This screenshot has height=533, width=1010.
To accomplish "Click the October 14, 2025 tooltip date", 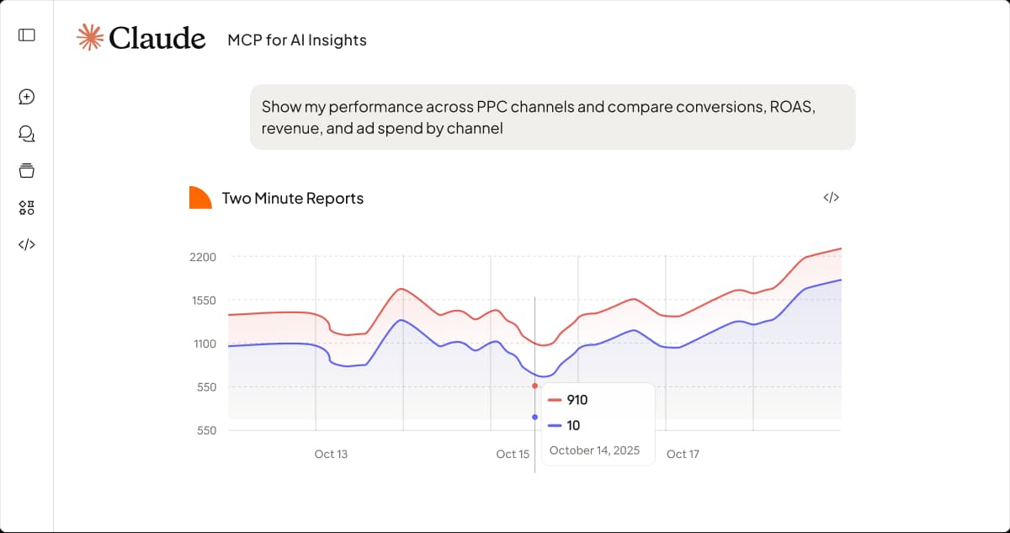I will tap(594, 450).
